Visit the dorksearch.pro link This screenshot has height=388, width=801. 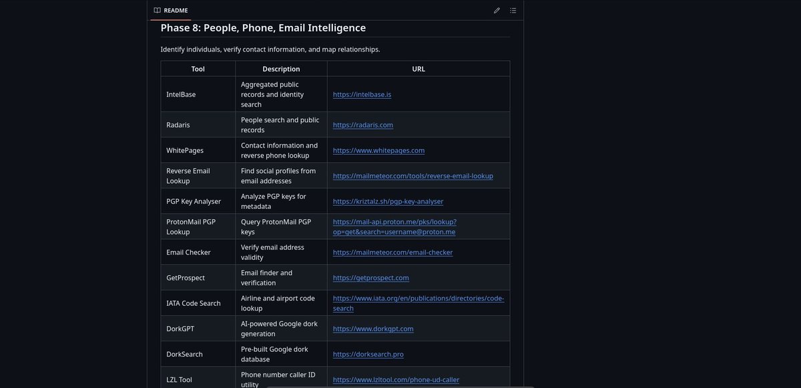point(368,354)
